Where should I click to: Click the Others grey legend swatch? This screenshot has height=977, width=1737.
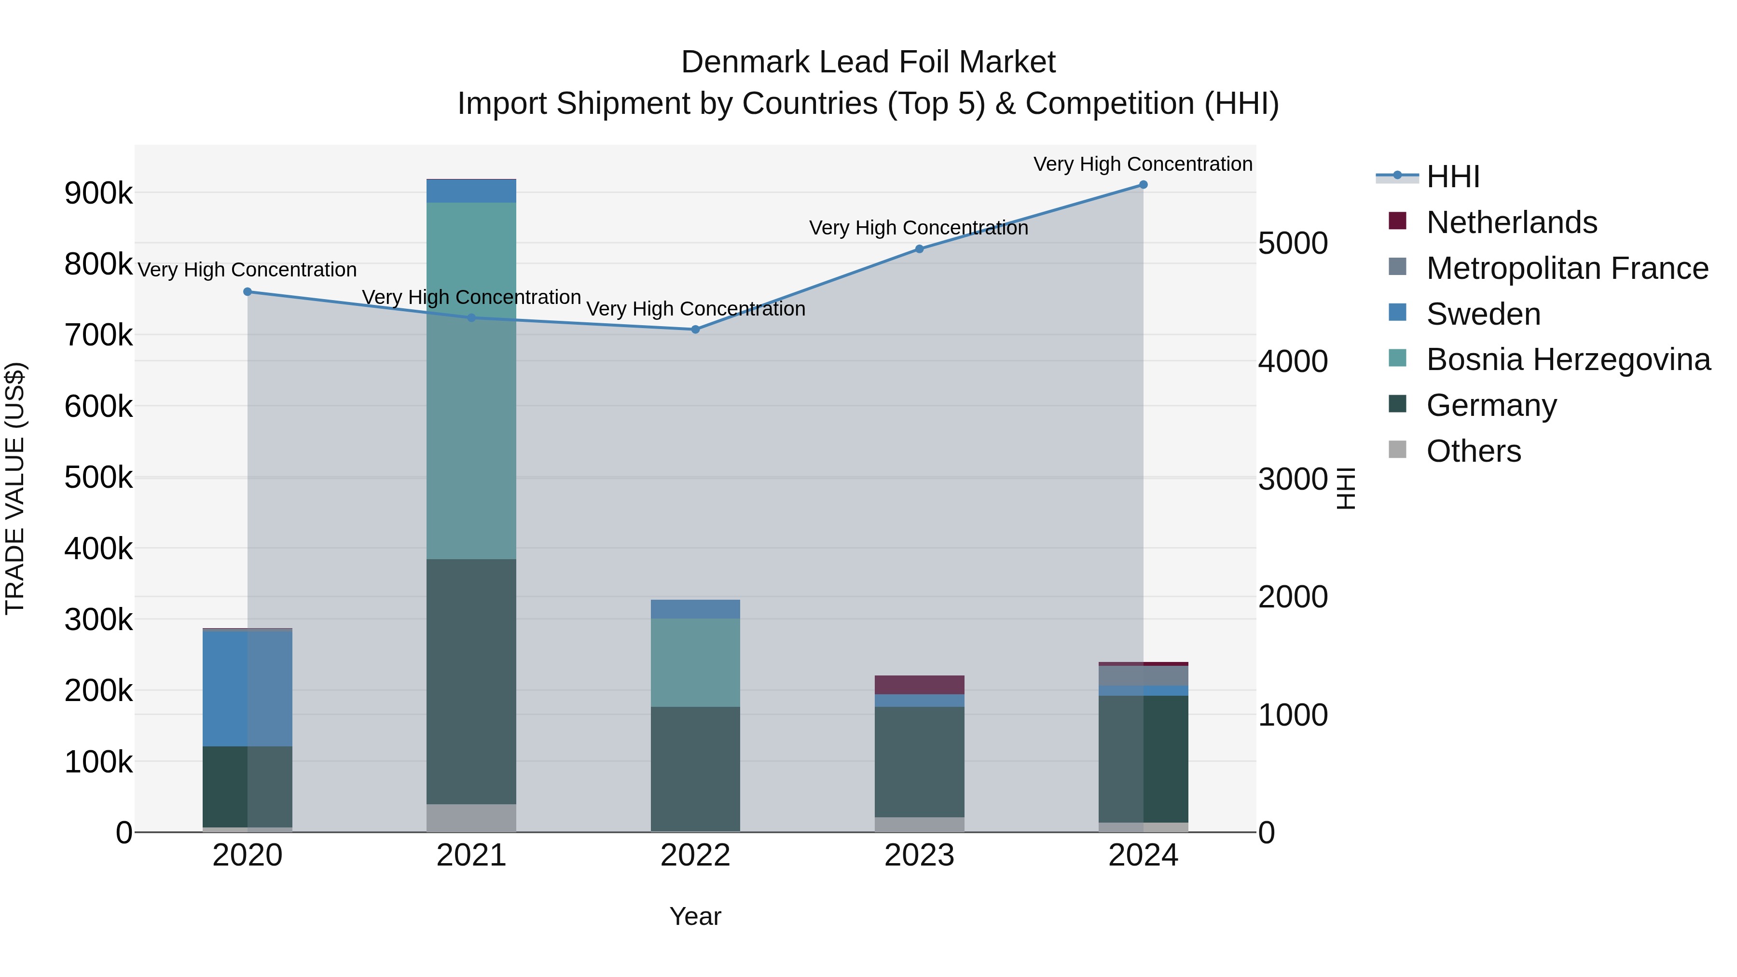coord(1398,449)
